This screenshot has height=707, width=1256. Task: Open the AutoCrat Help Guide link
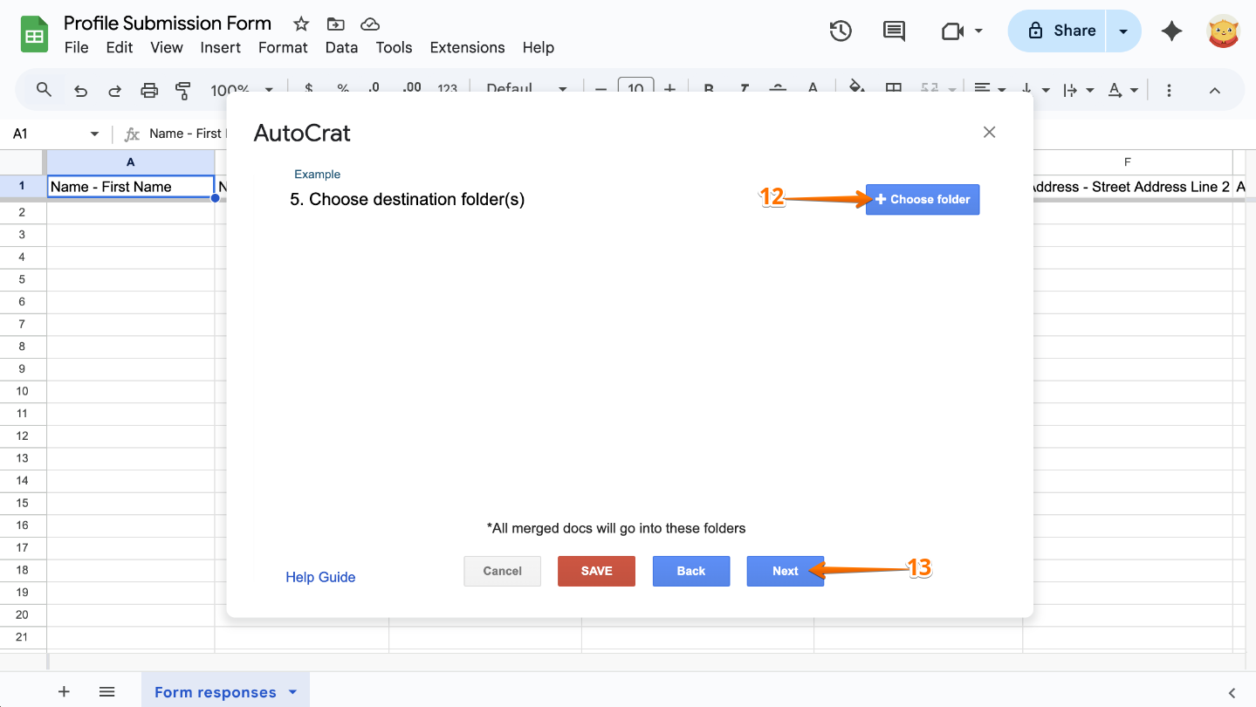pyautogui.click(x=320, y=577)
